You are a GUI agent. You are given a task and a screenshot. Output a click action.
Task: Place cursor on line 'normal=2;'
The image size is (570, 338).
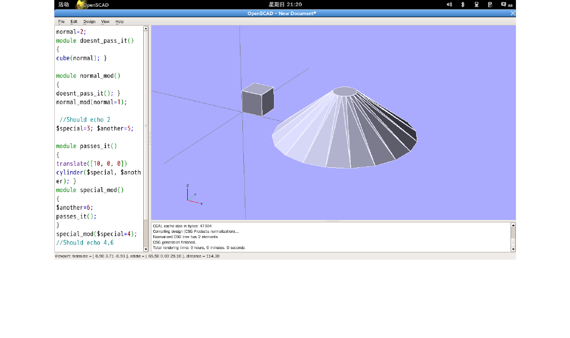(x=71, y=32)
